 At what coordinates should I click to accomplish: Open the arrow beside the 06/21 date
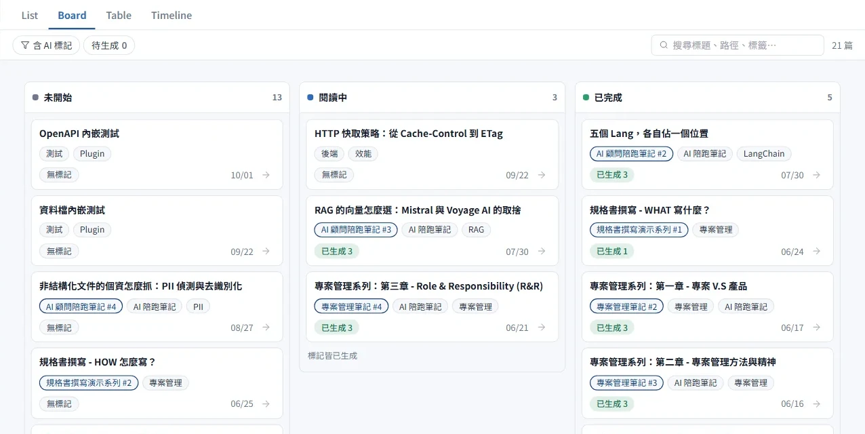coord(542,328)
